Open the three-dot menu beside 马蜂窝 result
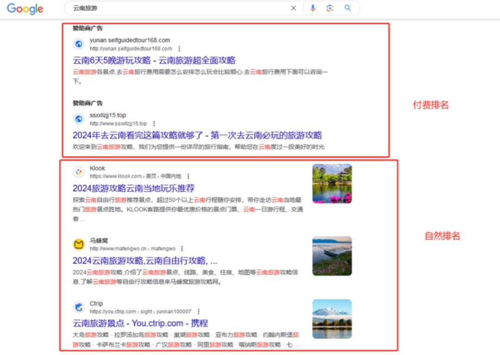 click(x=181, y=249)
